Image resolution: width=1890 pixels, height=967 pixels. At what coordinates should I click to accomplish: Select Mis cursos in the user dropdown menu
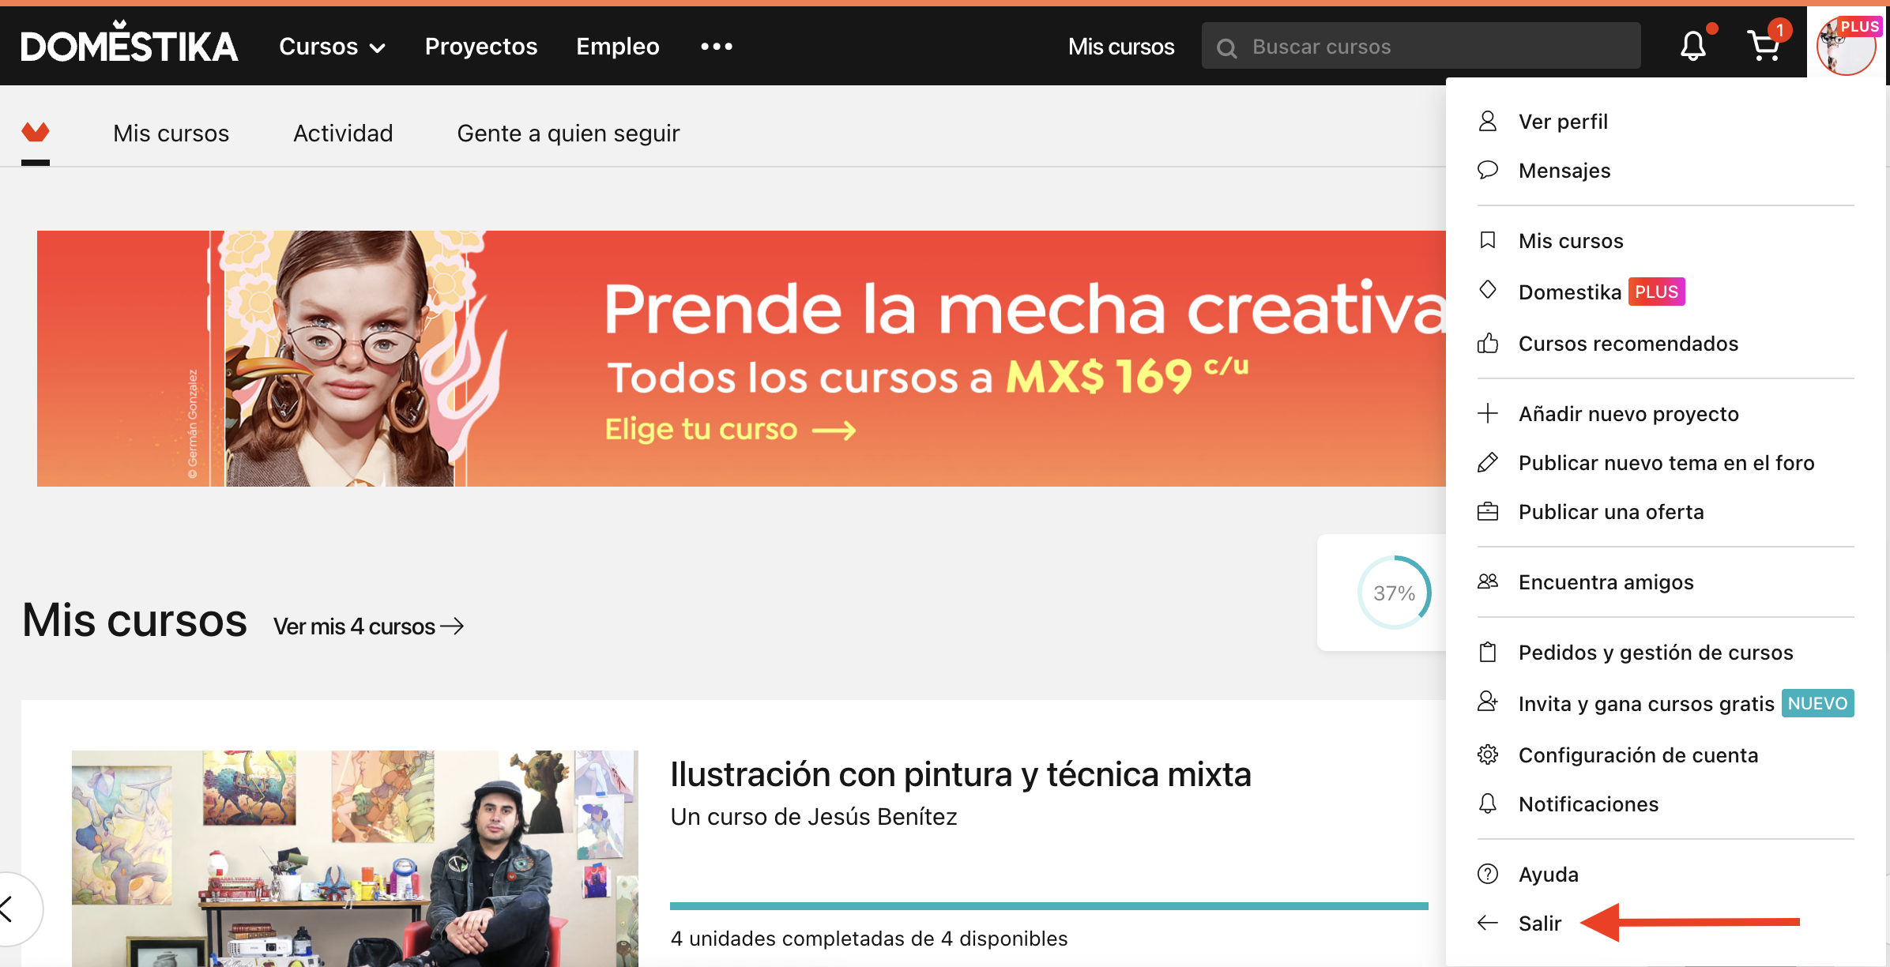point(1571,241)
